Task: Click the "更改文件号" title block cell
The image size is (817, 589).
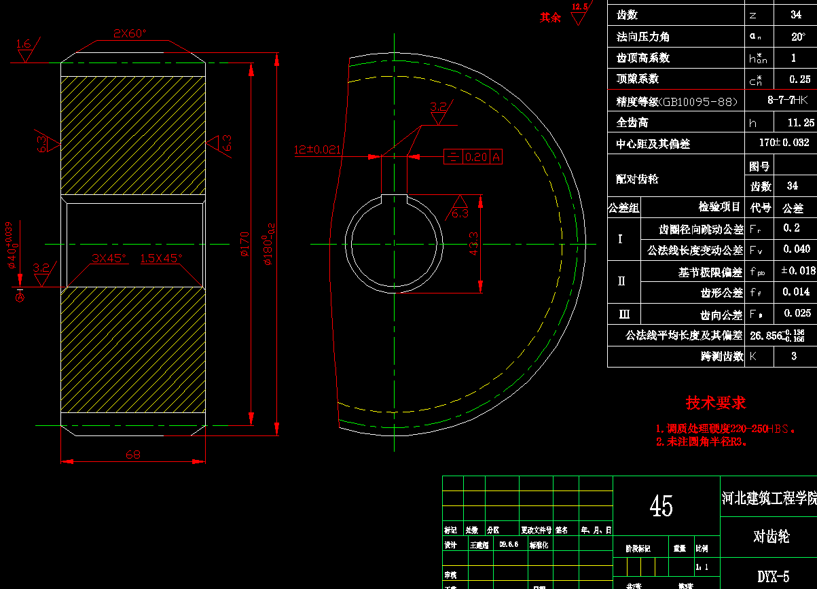Action: [x=537, y=530]
